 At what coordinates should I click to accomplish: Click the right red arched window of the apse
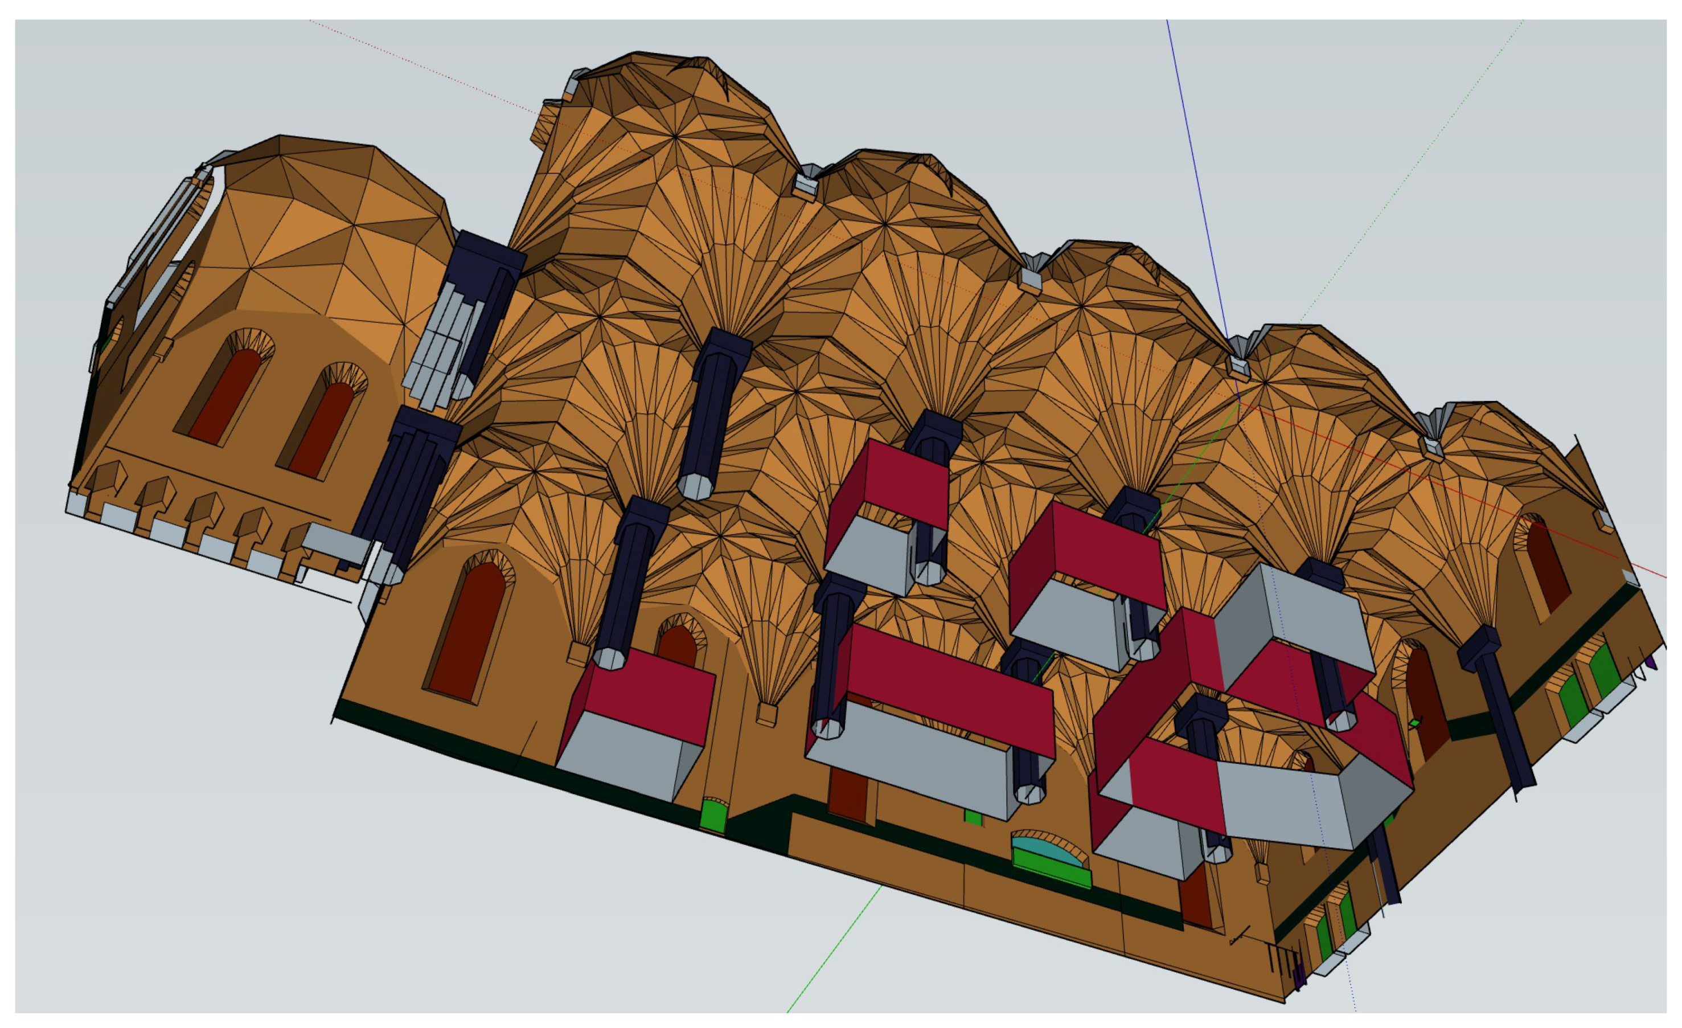[321, 430]
